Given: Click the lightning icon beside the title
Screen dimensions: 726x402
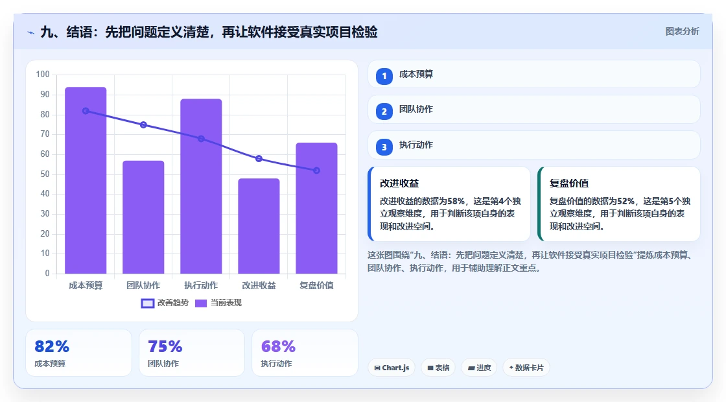Looking at the screenshot, I should pos(31,33).
